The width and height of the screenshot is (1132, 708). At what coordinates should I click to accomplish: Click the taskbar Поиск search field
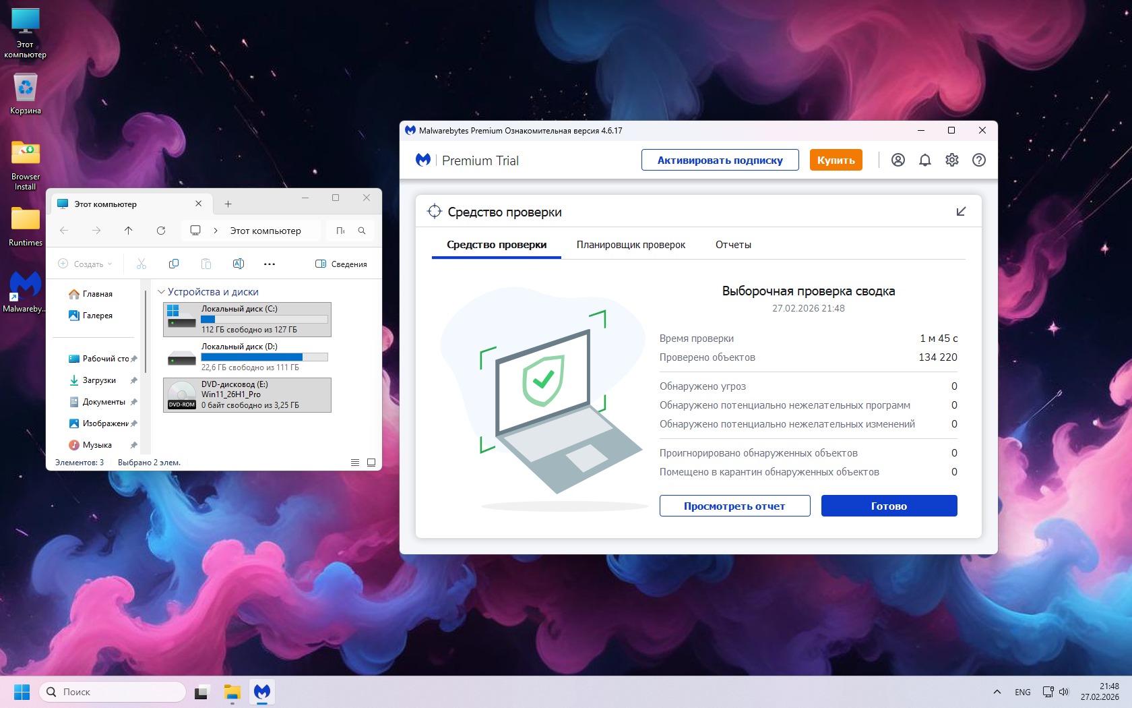pos(113,692)
